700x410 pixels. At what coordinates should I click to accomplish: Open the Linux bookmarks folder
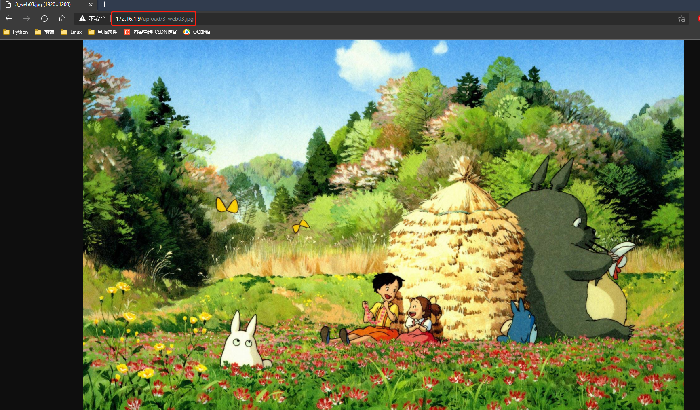point(71,32)
